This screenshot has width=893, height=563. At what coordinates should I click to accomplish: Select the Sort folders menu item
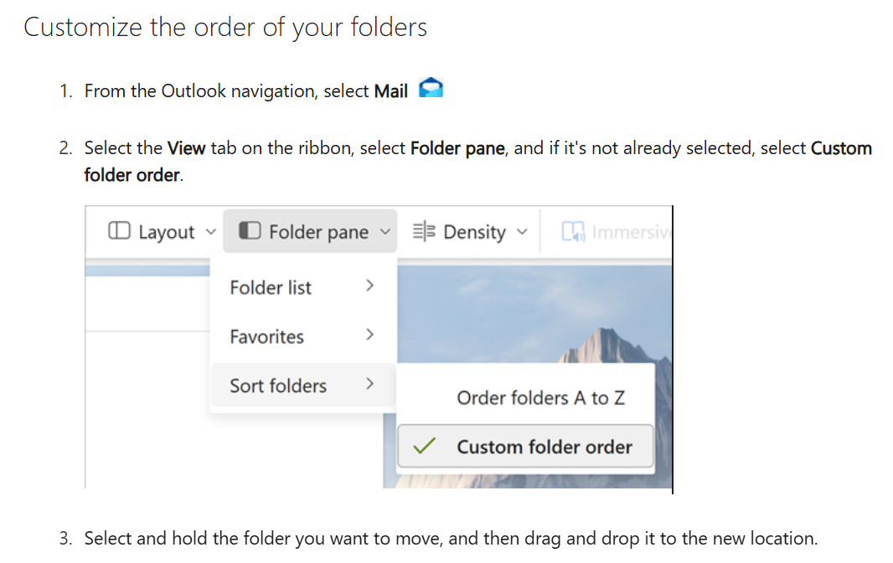[x=303, y=385]
